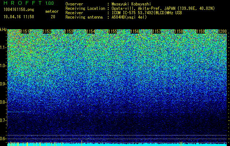This screenshot has height=146, width=230.
Task: Click the 1154 time marker
Action: click(x=91, y=31)
